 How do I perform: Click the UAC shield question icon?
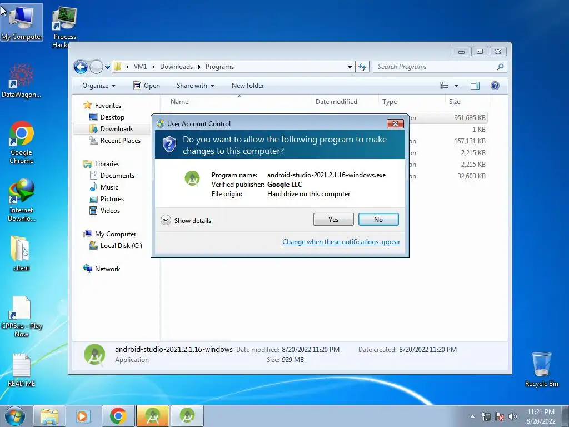coord(169,145)
